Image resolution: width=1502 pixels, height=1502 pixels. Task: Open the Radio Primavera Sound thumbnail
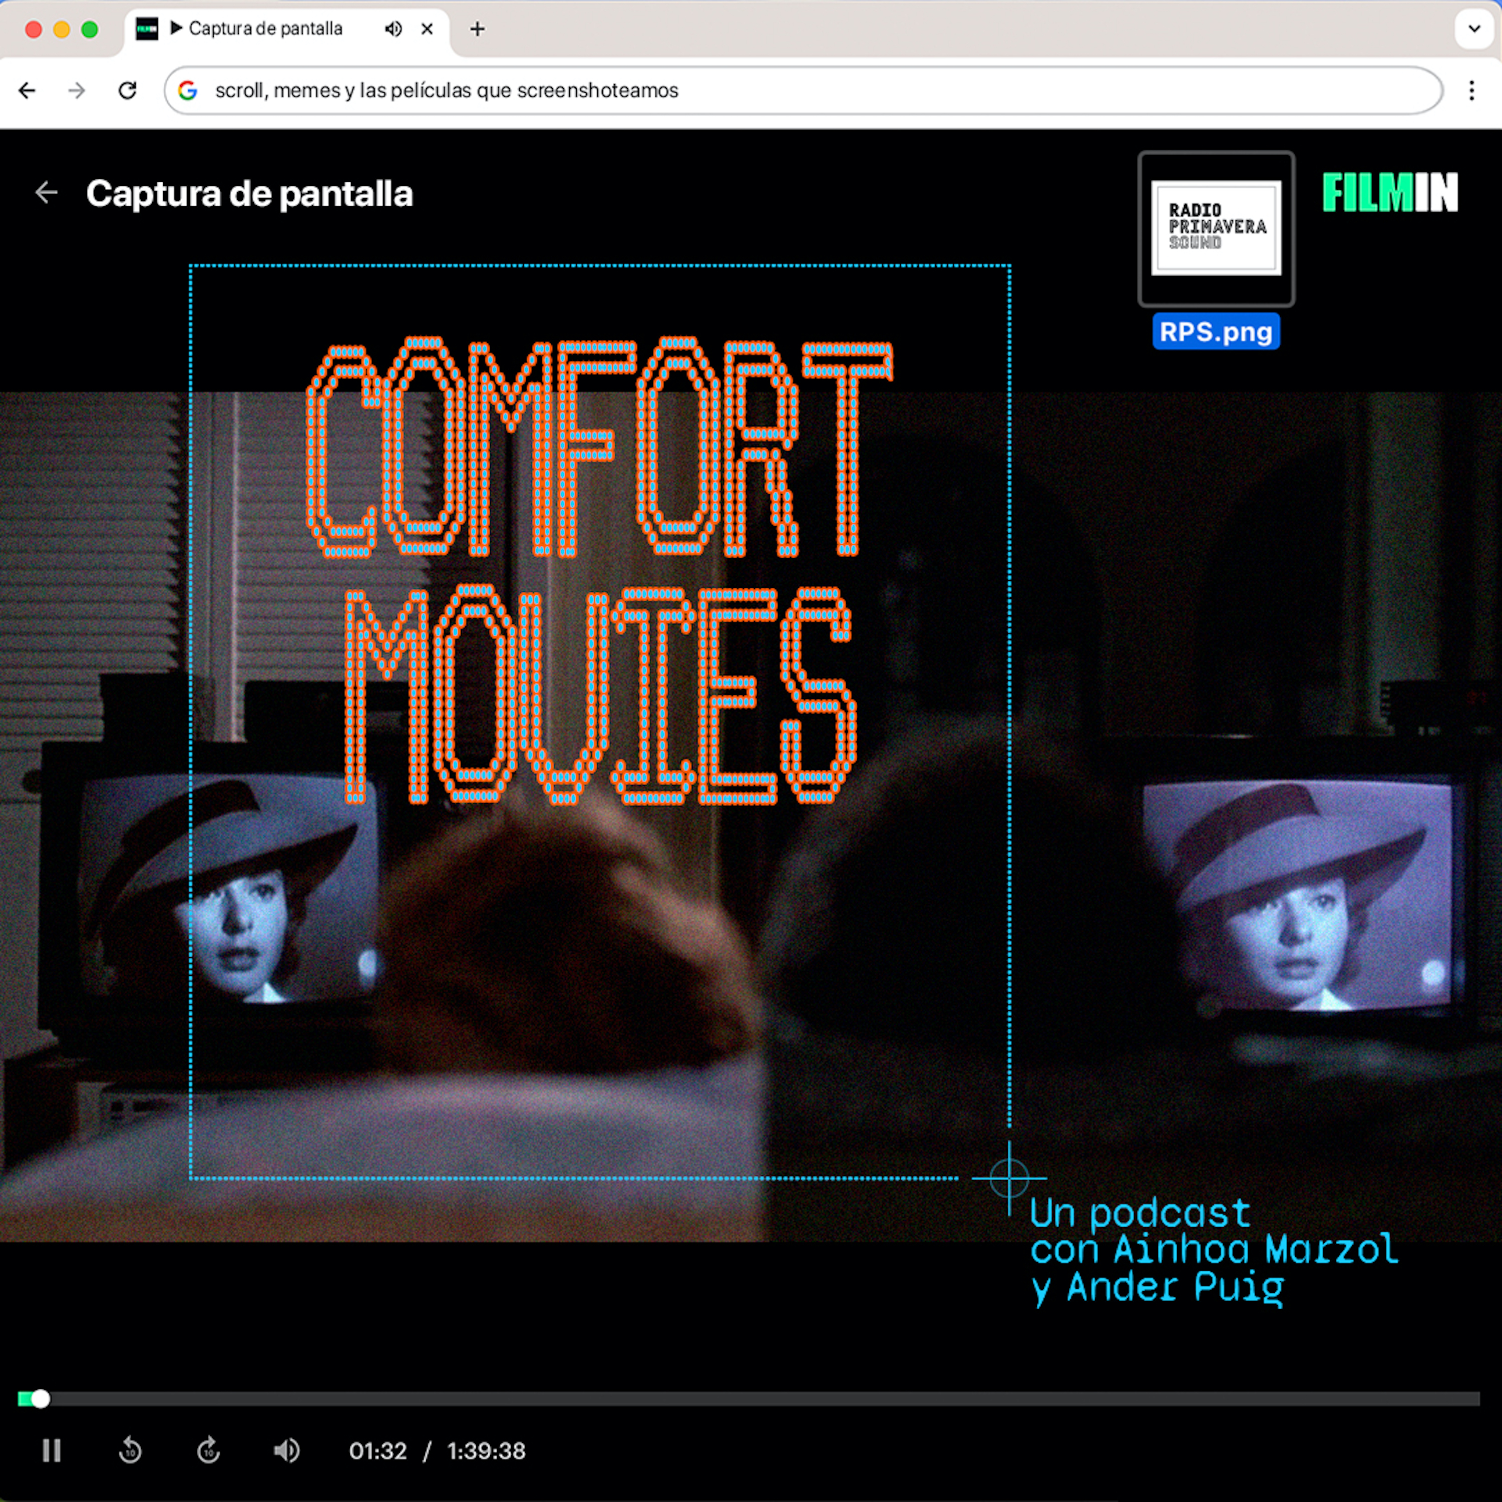coord(1216,229)
